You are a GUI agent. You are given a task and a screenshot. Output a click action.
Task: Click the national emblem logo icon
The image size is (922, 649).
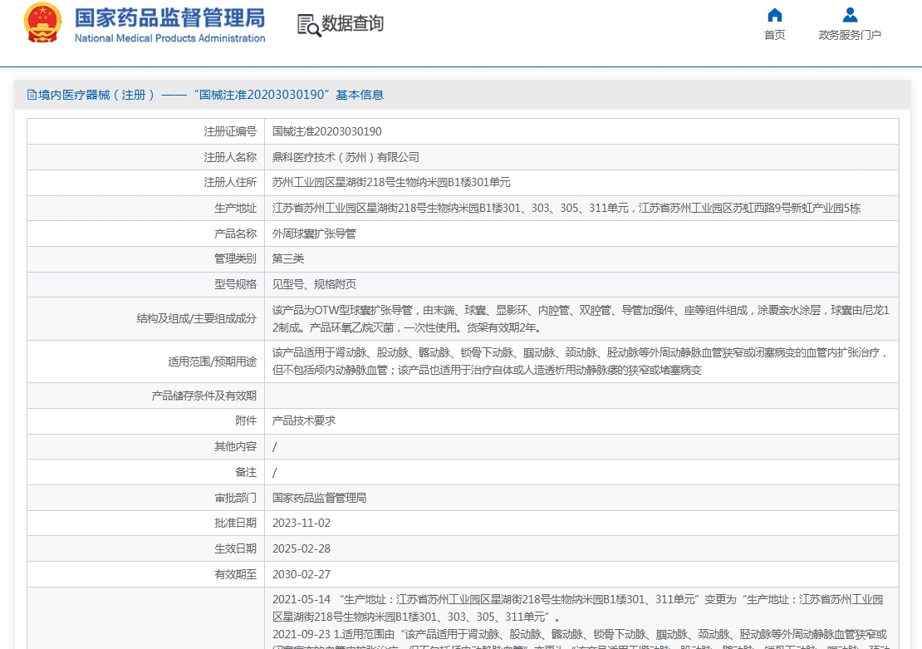[42, 23]
